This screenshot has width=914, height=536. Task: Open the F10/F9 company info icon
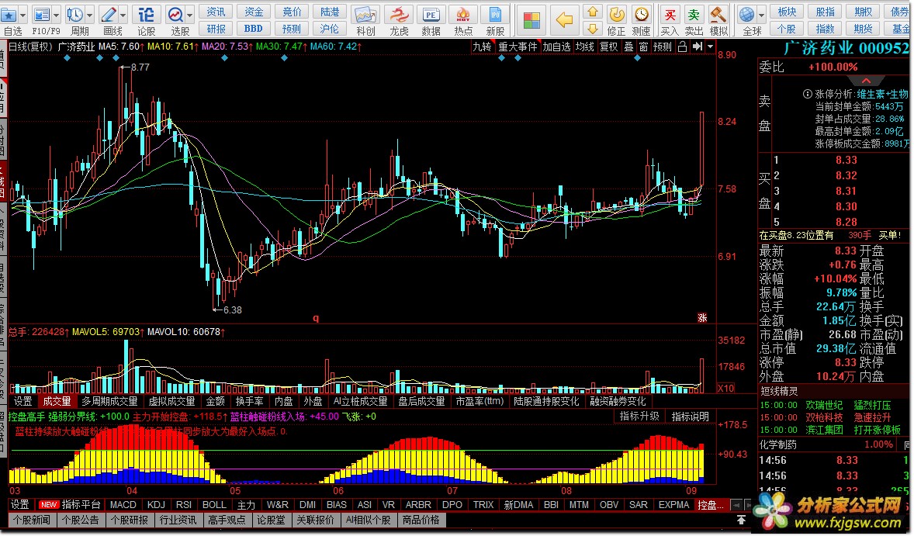42,15
